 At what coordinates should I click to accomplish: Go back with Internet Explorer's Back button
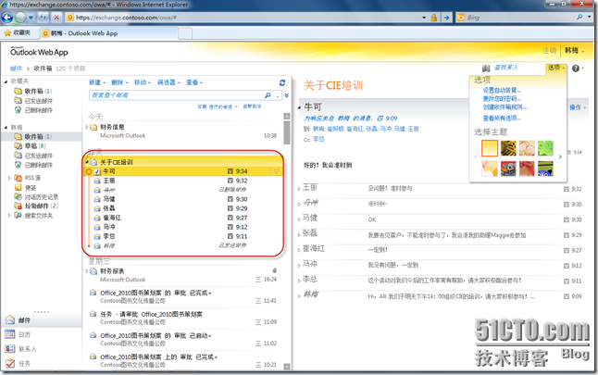tap(7, 18)
